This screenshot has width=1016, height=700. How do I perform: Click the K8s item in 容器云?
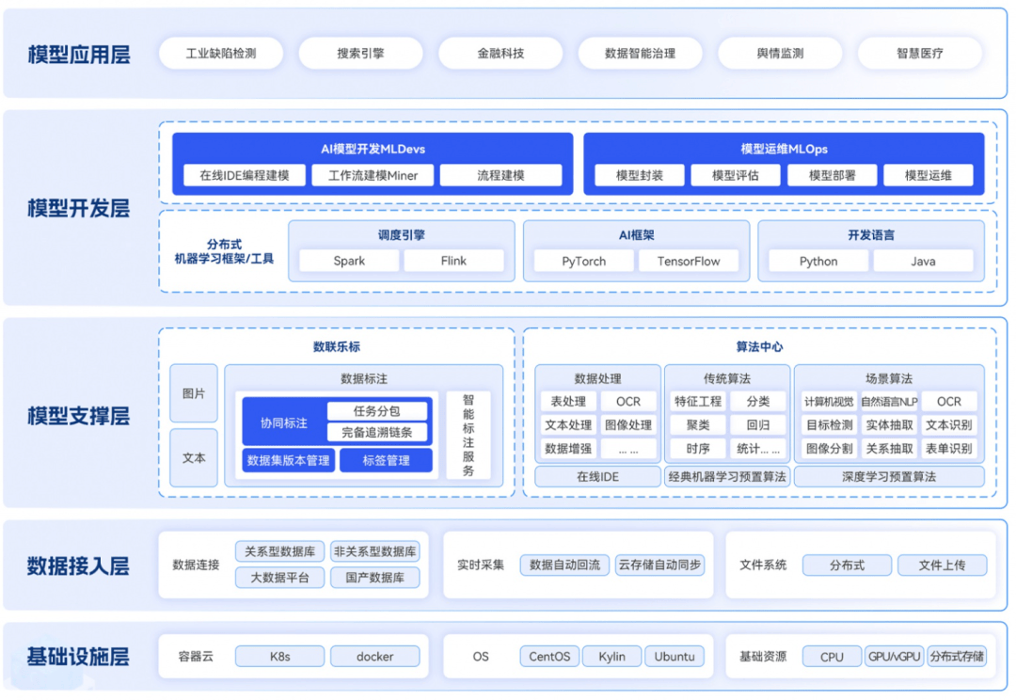tap(279, 656)
